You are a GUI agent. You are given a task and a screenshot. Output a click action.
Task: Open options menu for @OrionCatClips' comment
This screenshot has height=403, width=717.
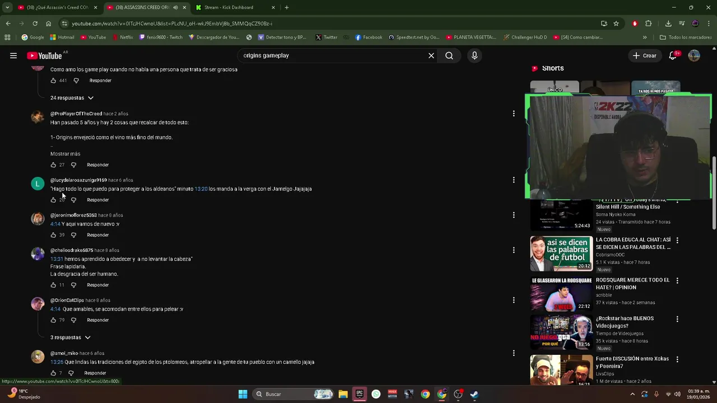coord(514,300)
